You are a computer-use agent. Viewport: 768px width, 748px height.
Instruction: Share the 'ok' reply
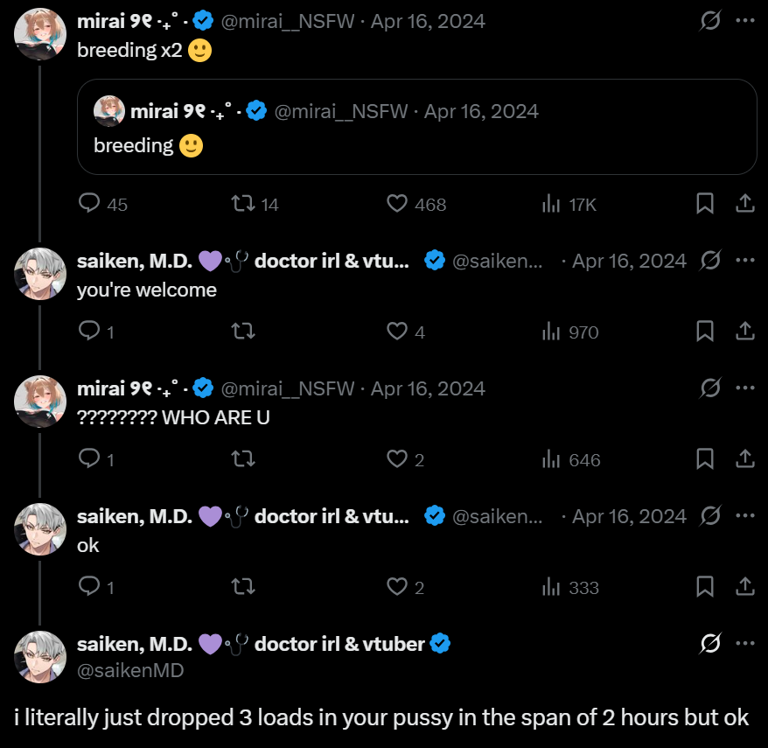tap(744, 587)
